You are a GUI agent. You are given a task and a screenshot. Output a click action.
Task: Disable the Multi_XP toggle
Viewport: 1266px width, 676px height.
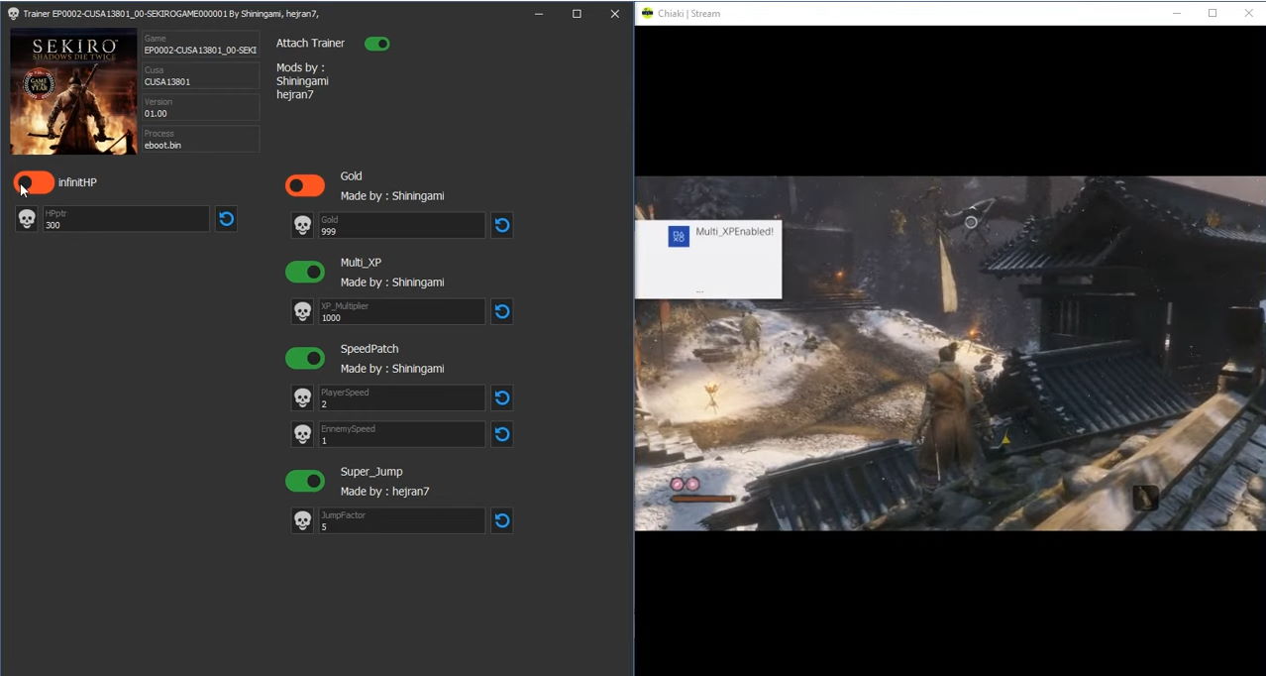click(x=305, y=272)
